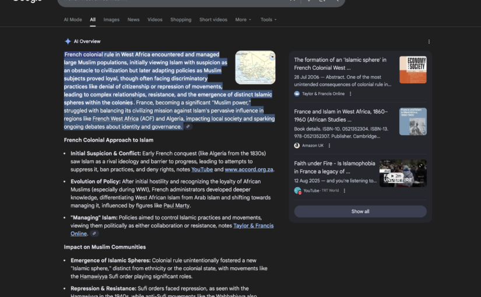Open more options for Amazon UK source
This screenshot has height=297, width=481.
coord(329,146)
